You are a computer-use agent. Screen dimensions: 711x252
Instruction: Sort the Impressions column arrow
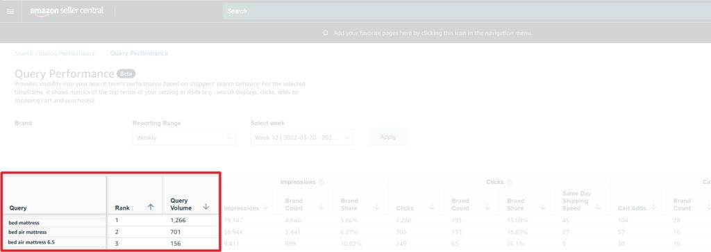[265, 207]
